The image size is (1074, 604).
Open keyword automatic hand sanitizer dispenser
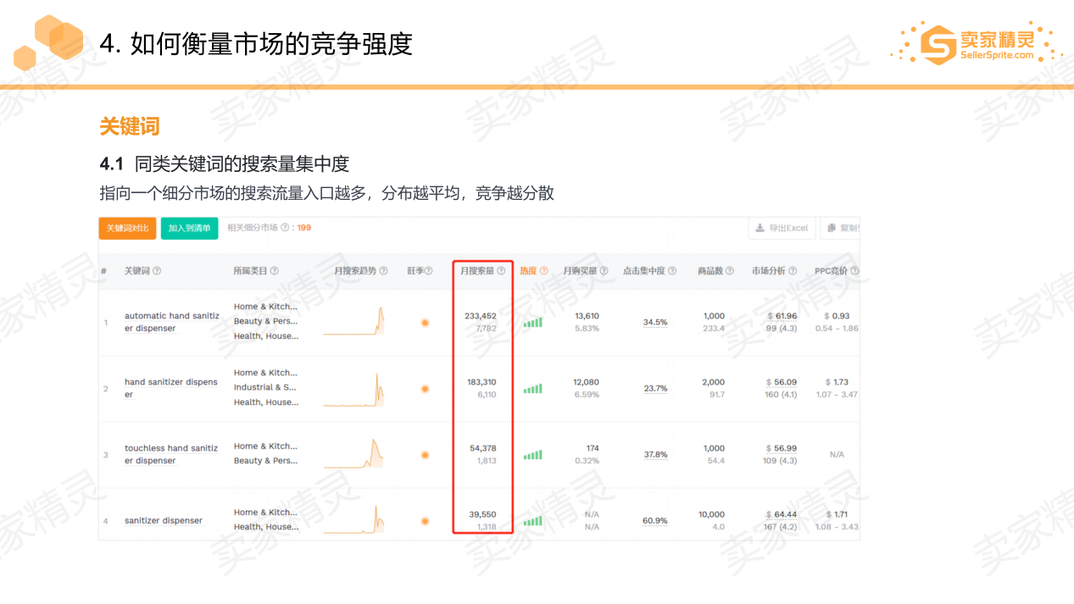pyautogui.click(x=171, y=322)
